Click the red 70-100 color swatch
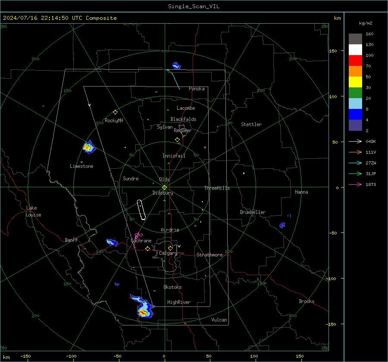The width and height of the screenshot is (388, 362). click(x=355, y=61)
